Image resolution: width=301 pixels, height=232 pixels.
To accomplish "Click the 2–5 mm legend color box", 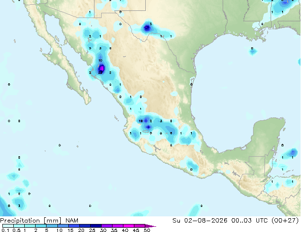I will pos(41,226).
